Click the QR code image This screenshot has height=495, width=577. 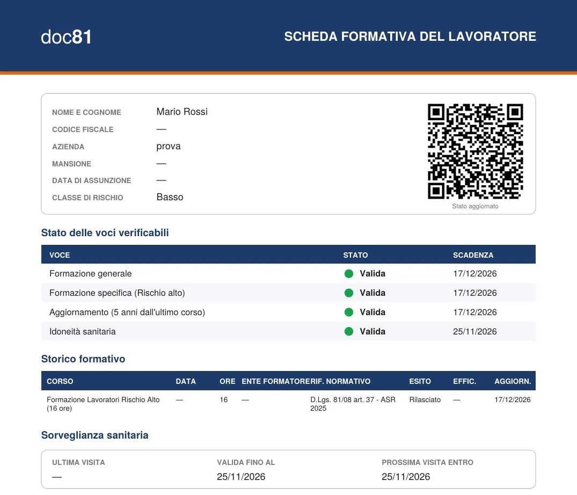476,151
